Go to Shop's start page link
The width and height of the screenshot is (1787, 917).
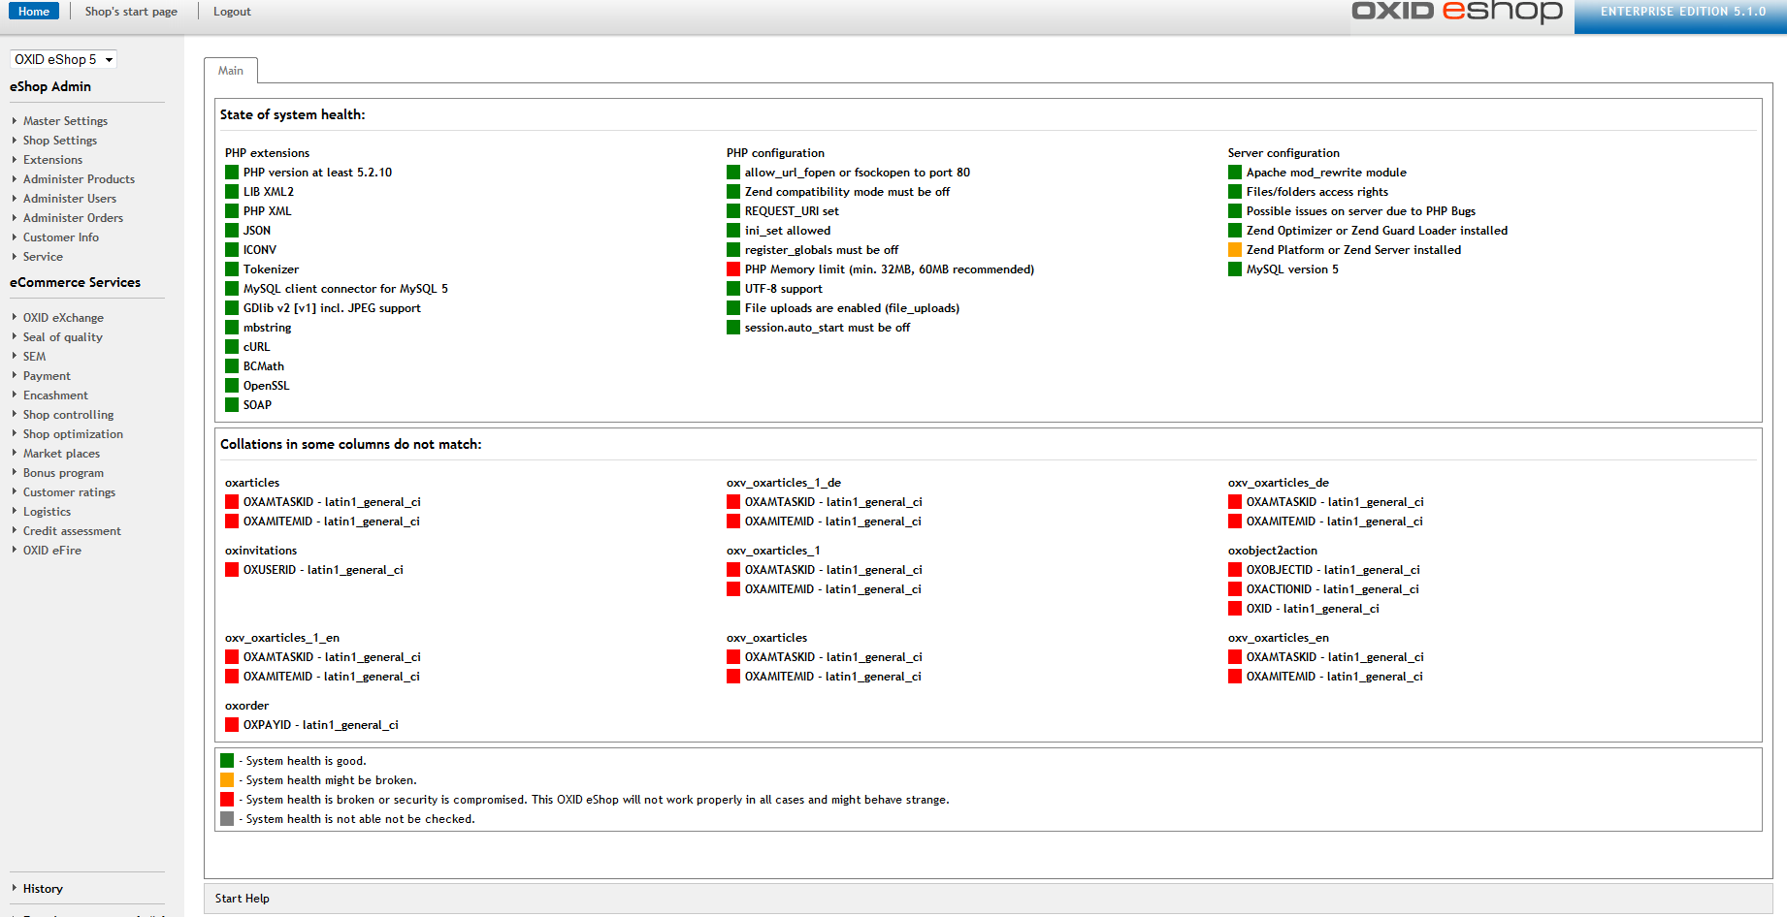pos(131,12)
